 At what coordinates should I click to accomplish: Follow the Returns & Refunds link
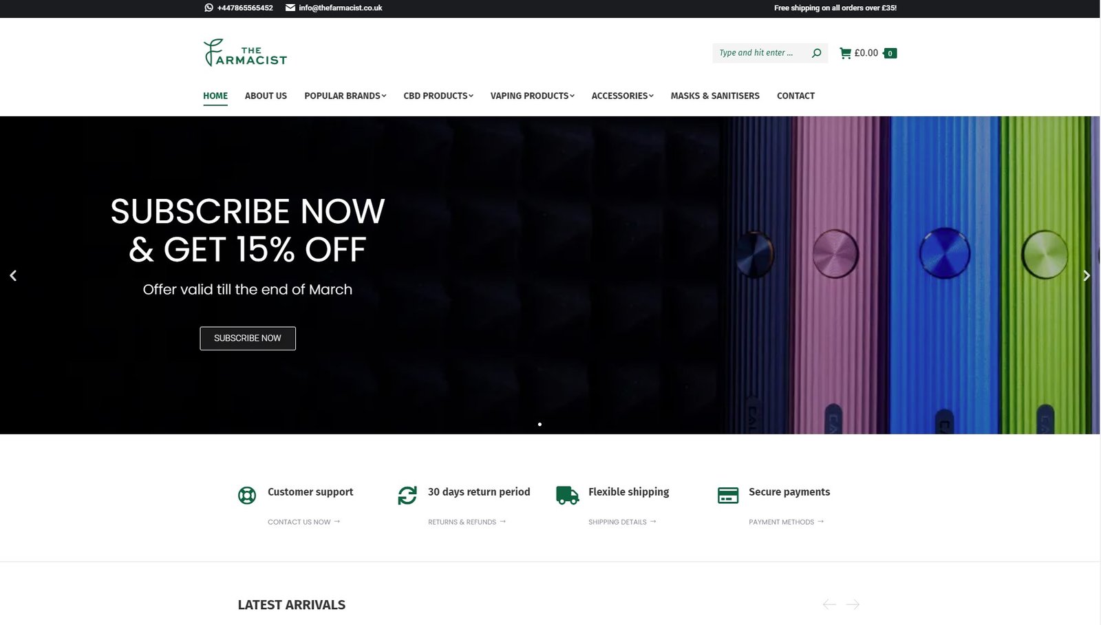(467, 522)
